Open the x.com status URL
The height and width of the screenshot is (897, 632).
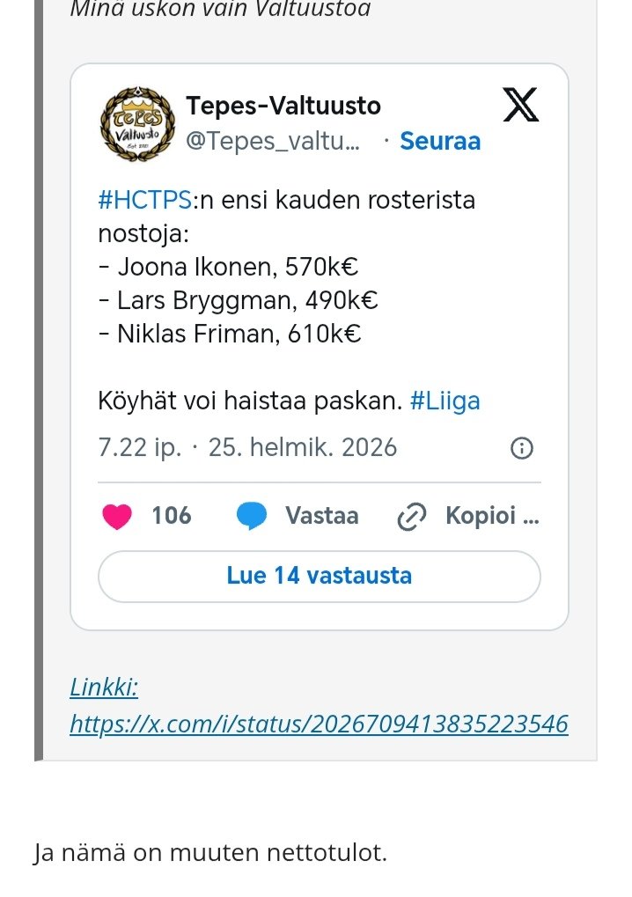click(319, 724)
